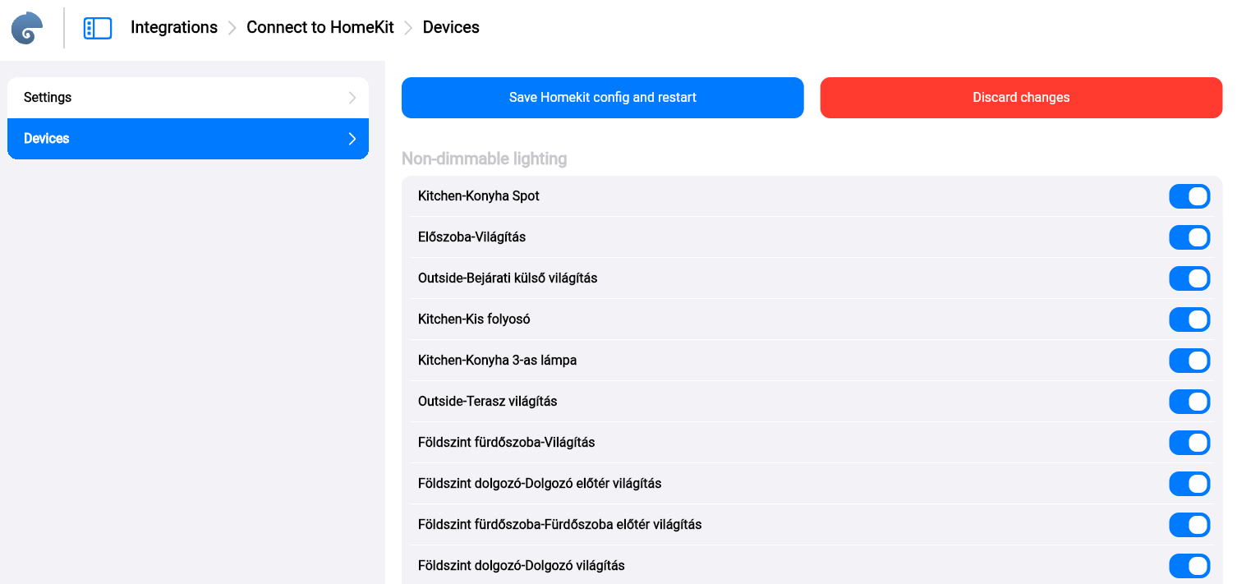This screenshot has height=584, width=1237.
Task: Expand the Settings menu chevron
Action: [352, 98]
